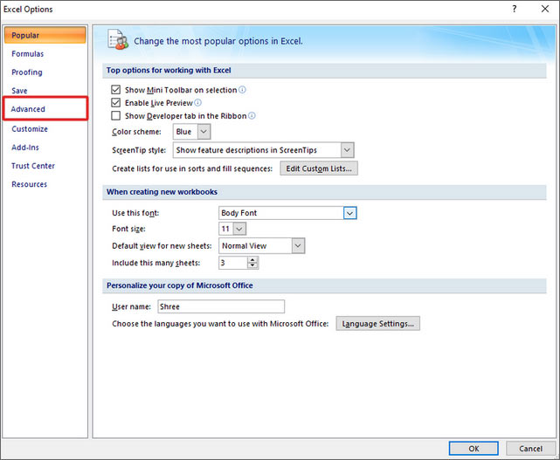560x460 pixels.
Task: Open the Use this font dropdown
Action: point(350,213)
